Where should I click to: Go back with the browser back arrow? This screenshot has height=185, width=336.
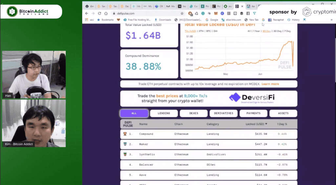click(87, 13)
